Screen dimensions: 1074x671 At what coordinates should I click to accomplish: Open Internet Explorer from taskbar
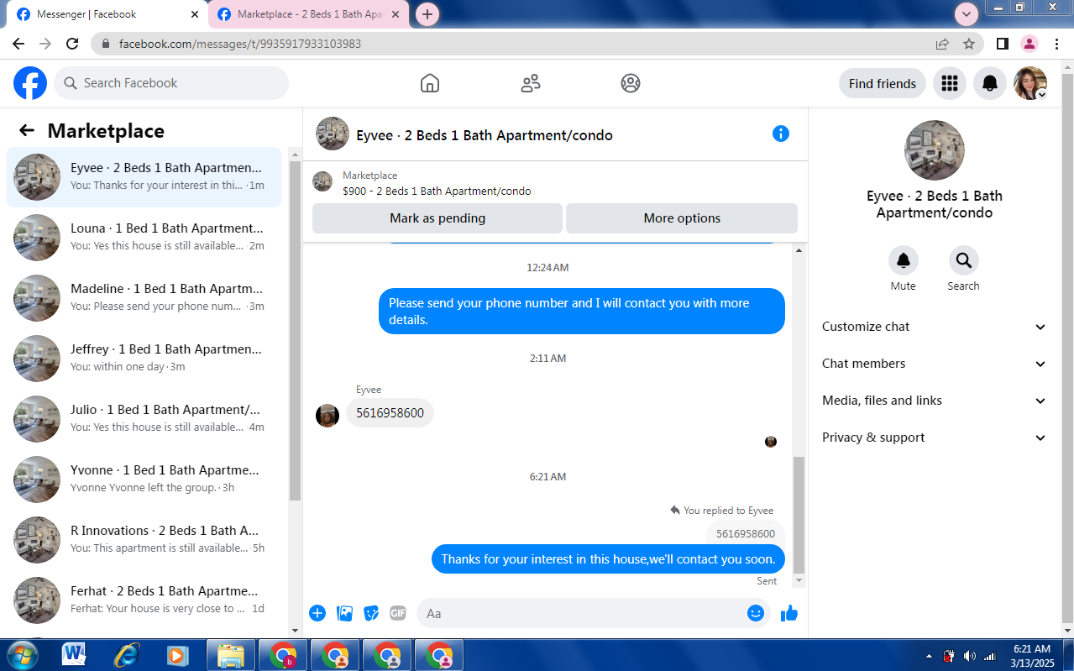pos(126,655)
